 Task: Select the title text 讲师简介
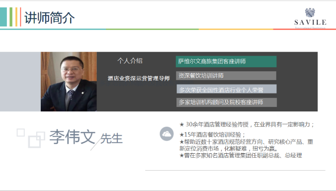click(x=50, y=17)
